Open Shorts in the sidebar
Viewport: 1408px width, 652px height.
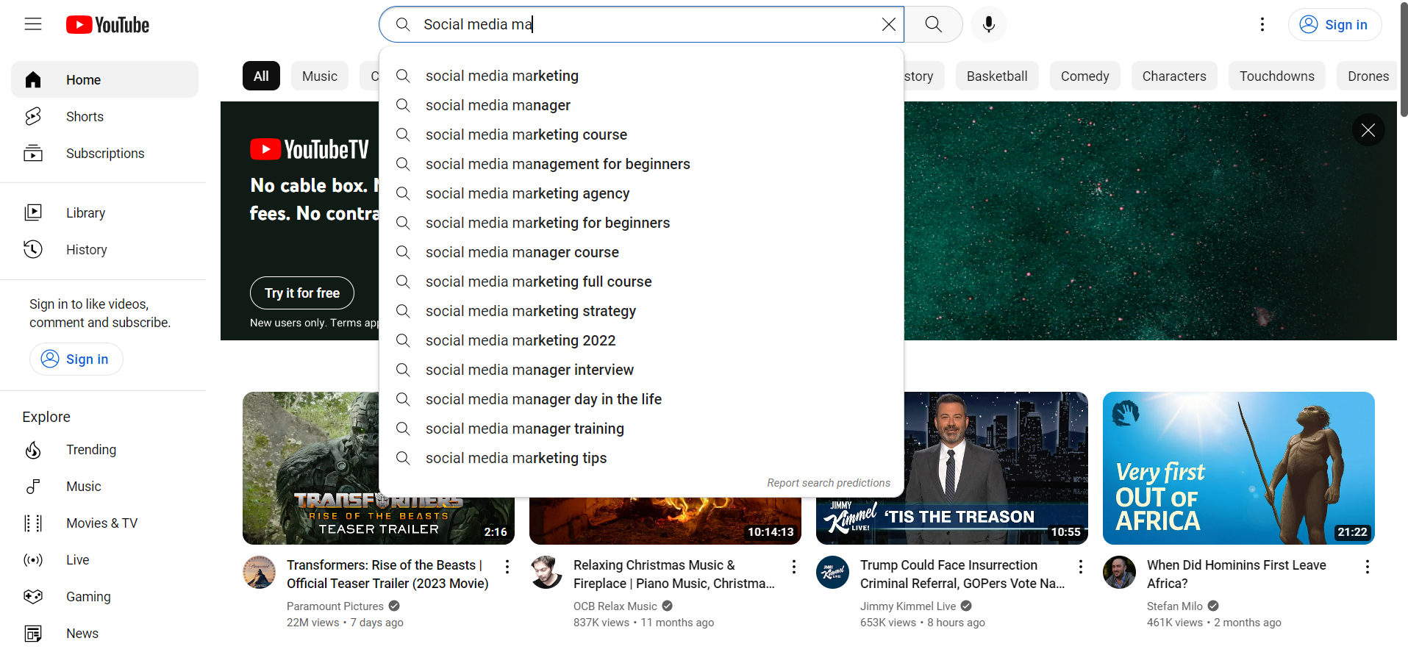tap(104, 116)
